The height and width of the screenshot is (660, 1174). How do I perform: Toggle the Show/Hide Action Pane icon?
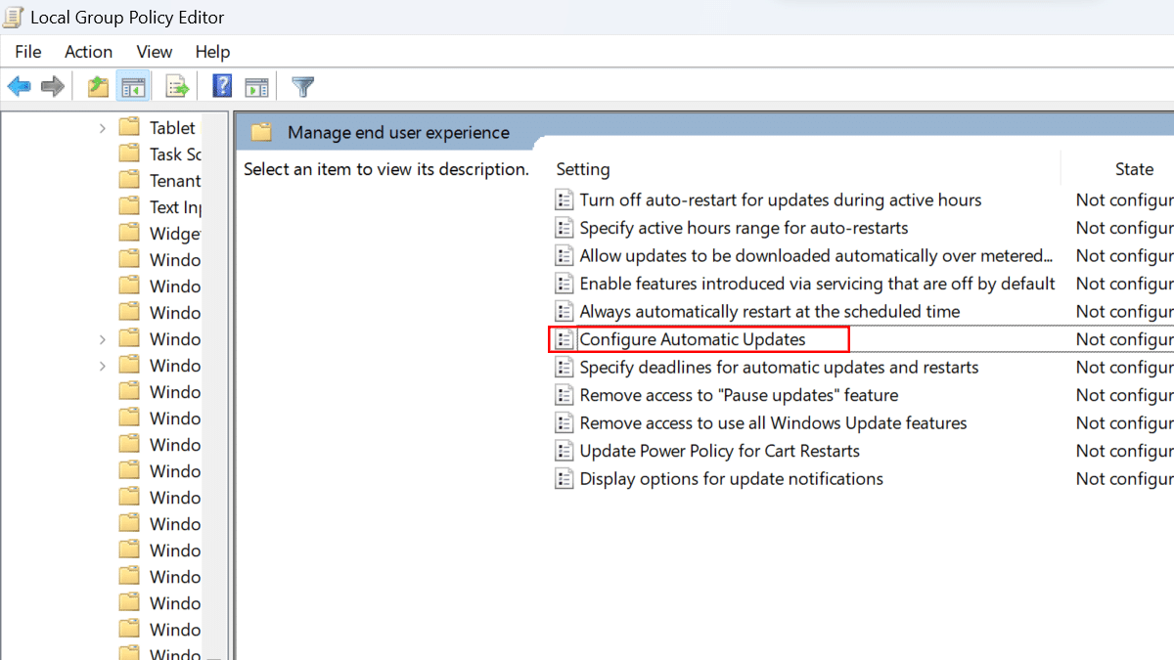(256, 86)
